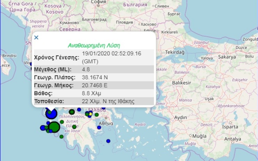Click the southernmost blue marker in the sea

click(x=108, y=141)
